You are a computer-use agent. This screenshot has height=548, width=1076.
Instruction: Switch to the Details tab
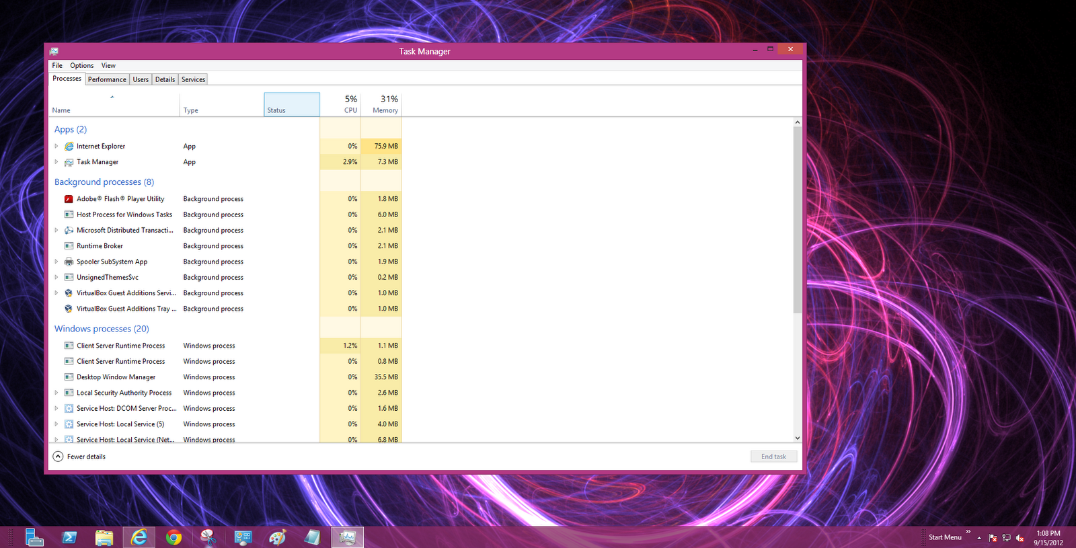click(165, 79)
